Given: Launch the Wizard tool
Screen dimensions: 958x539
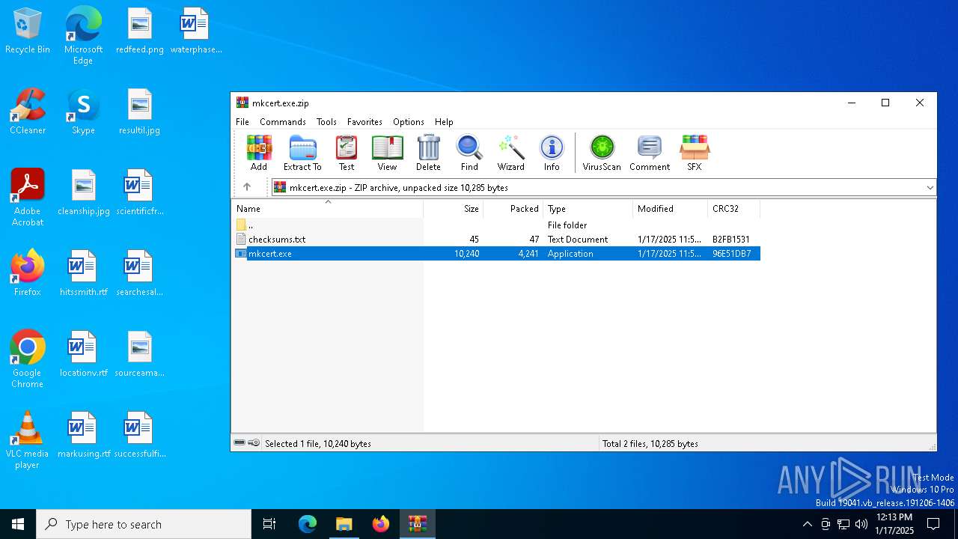Looking at the screenshot, I should pyautogui.click(x=511, y=153).
